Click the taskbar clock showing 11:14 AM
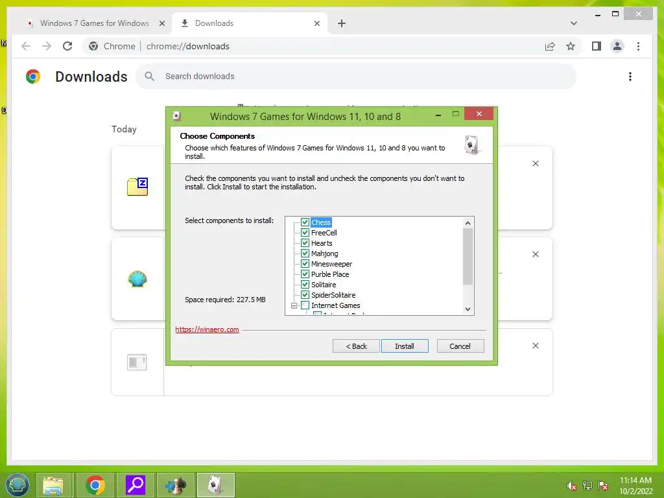 click(x=635, y=486)
